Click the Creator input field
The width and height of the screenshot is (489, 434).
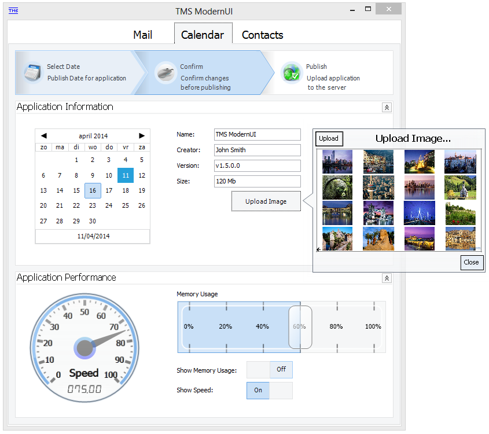coord(258,150)
